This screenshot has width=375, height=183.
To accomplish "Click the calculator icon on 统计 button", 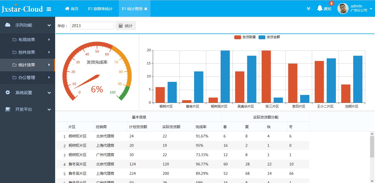I will [x=120, y=26].
